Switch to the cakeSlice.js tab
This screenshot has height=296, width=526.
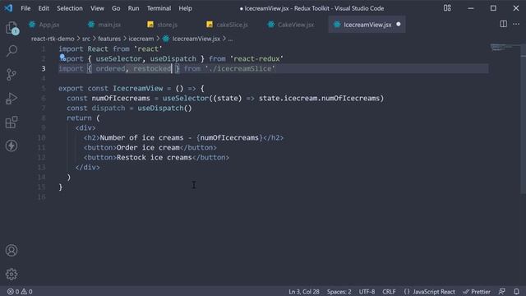pos(232,25)
